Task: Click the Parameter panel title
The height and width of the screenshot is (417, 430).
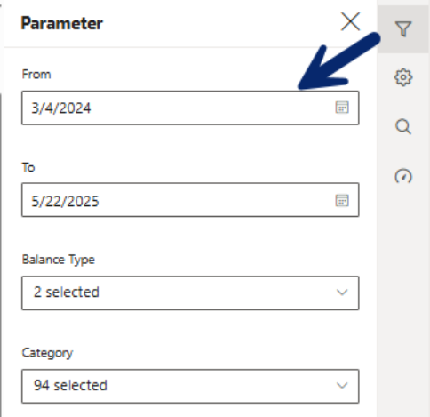Action: click(x=61, y=23)
